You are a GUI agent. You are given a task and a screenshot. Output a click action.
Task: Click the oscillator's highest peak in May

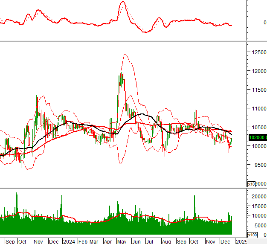pyautogui.click(x=123, y=2)
